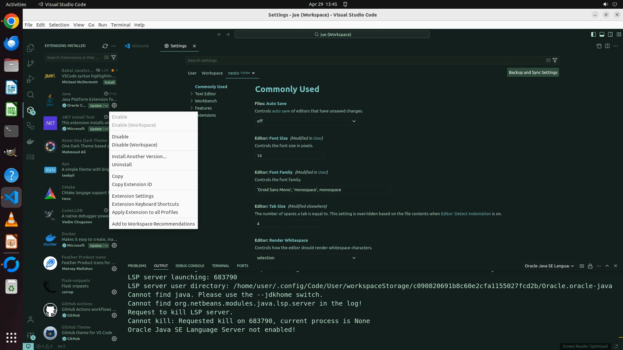Toggle the primary side bar layout button
The height and width of the screenshot is (350, 623).
pyautogui.click(x=593, y=34)
